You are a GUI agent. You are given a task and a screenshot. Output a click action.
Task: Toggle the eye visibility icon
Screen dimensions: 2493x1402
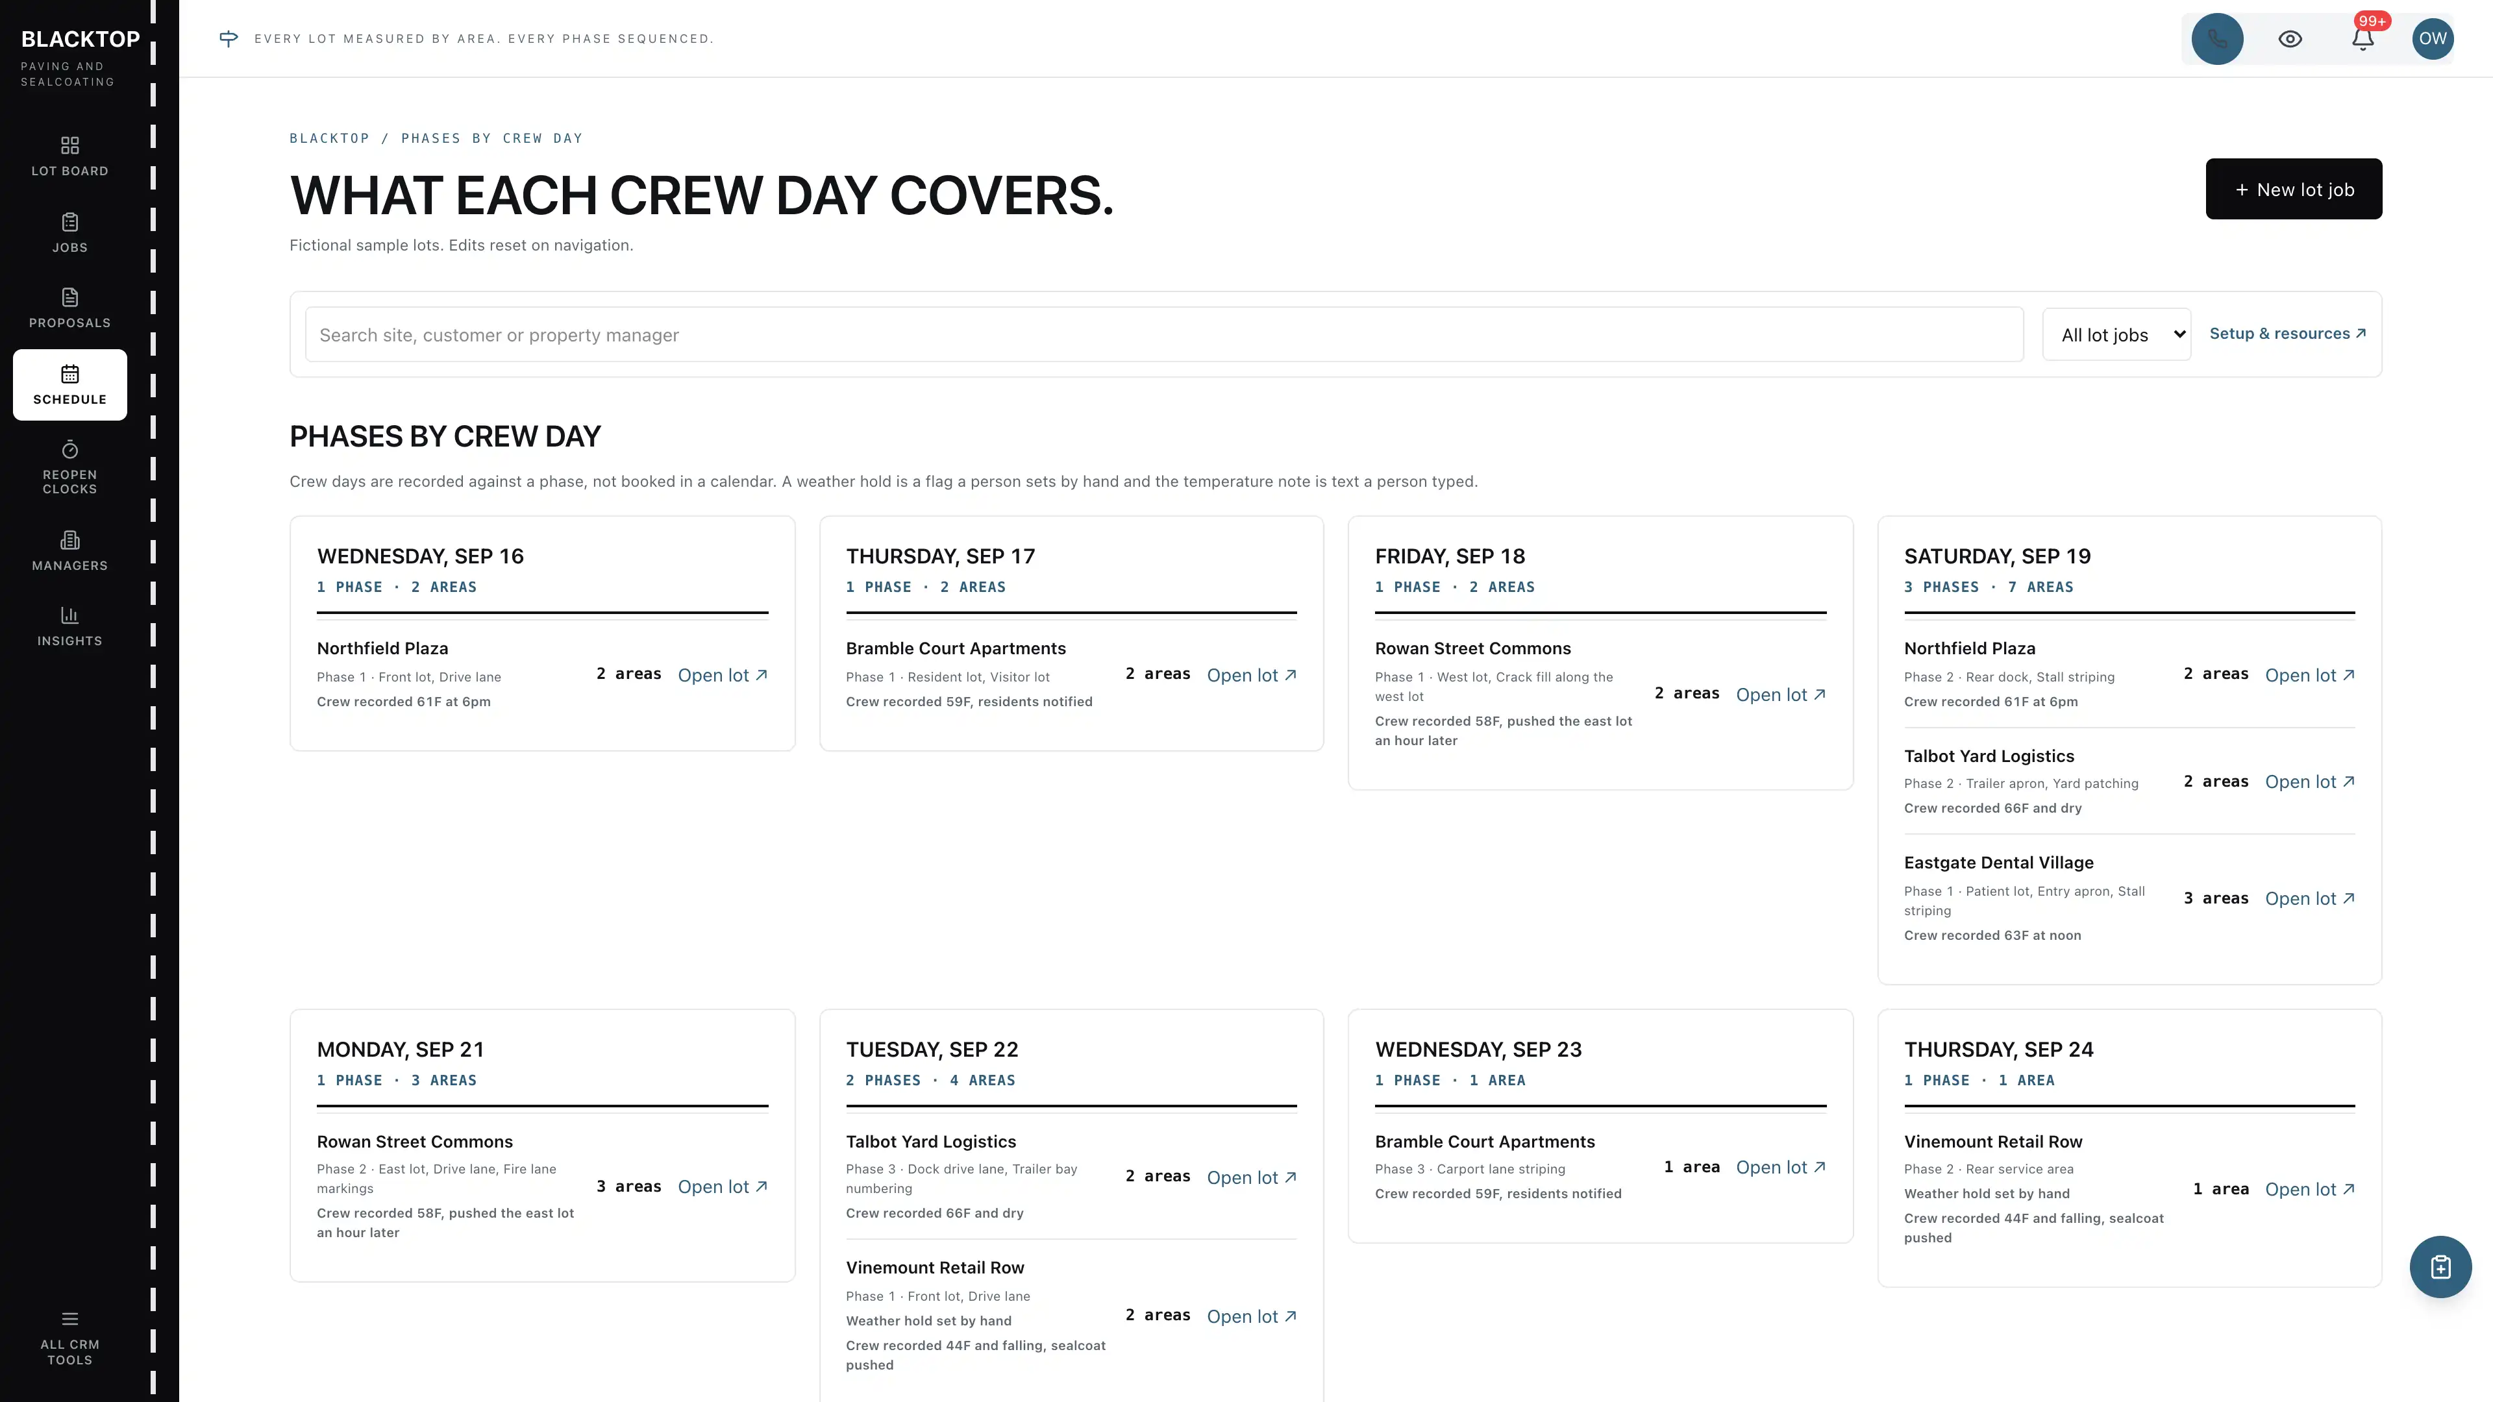(2290, 39)
